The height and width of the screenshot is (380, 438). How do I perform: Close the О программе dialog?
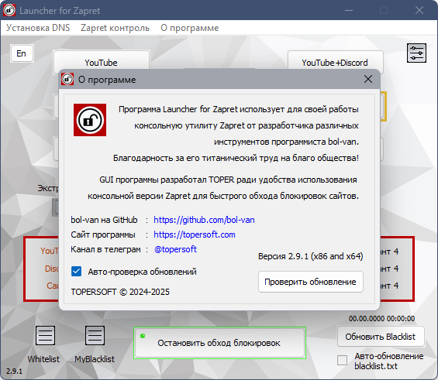(368, 79)
